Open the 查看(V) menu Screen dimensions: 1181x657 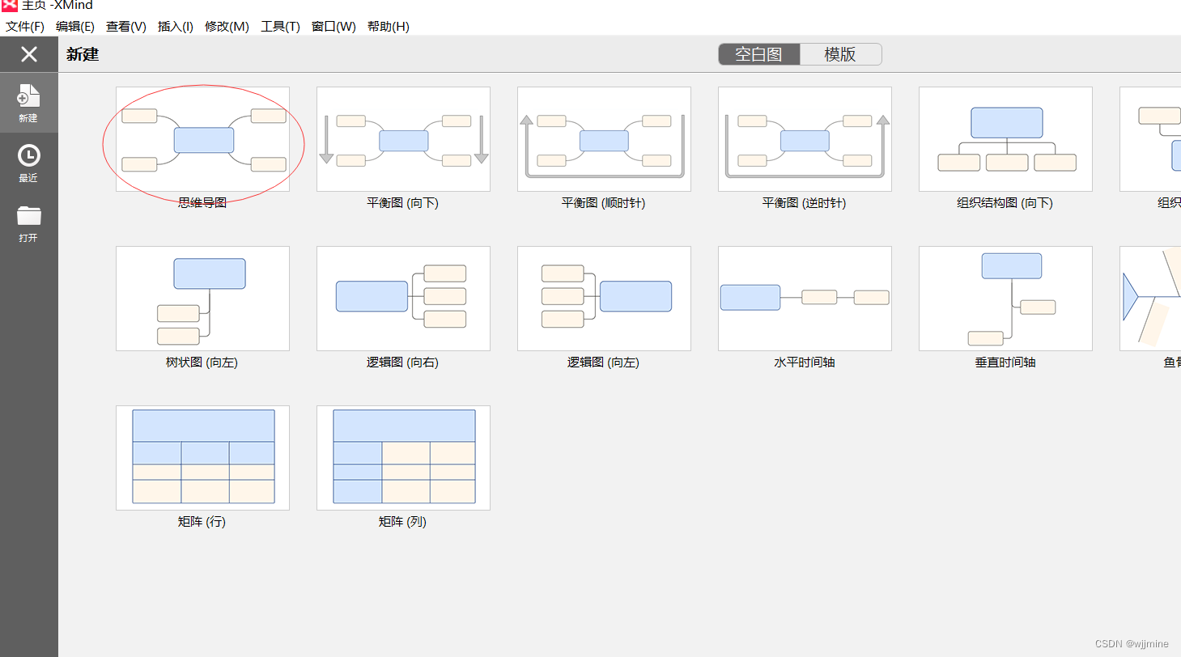(126, 26)
